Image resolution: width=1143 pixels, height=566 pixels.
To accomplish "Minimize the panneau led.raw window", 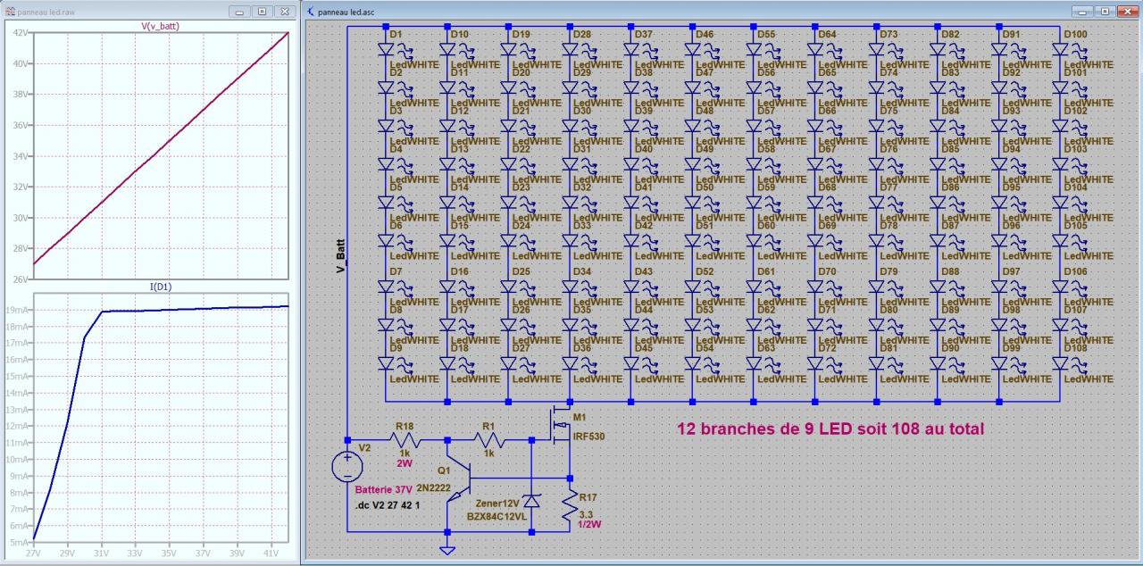I will click(x=240, y=12).
